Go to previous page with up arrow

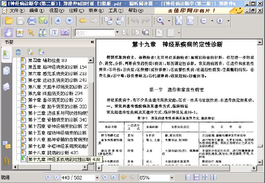58,21
